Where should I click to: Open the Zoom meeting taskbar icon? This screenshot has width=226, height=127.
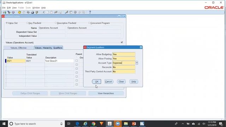(x=118, y=124)
